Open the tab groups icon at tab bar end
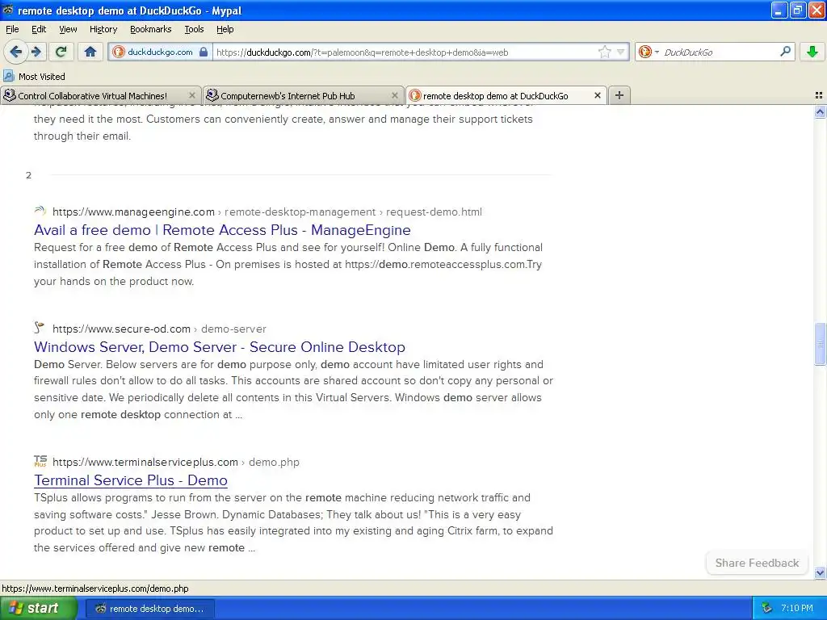 tap(819, 95)
